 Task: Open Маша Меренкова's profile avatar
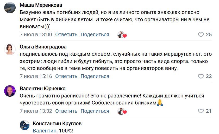pos(10,8)
